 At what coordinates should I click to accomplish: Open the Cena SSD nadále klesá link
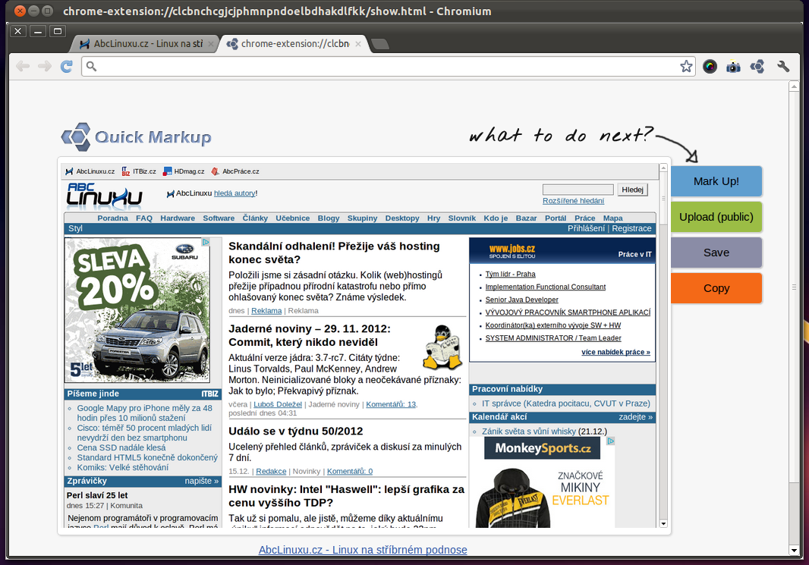121,447
